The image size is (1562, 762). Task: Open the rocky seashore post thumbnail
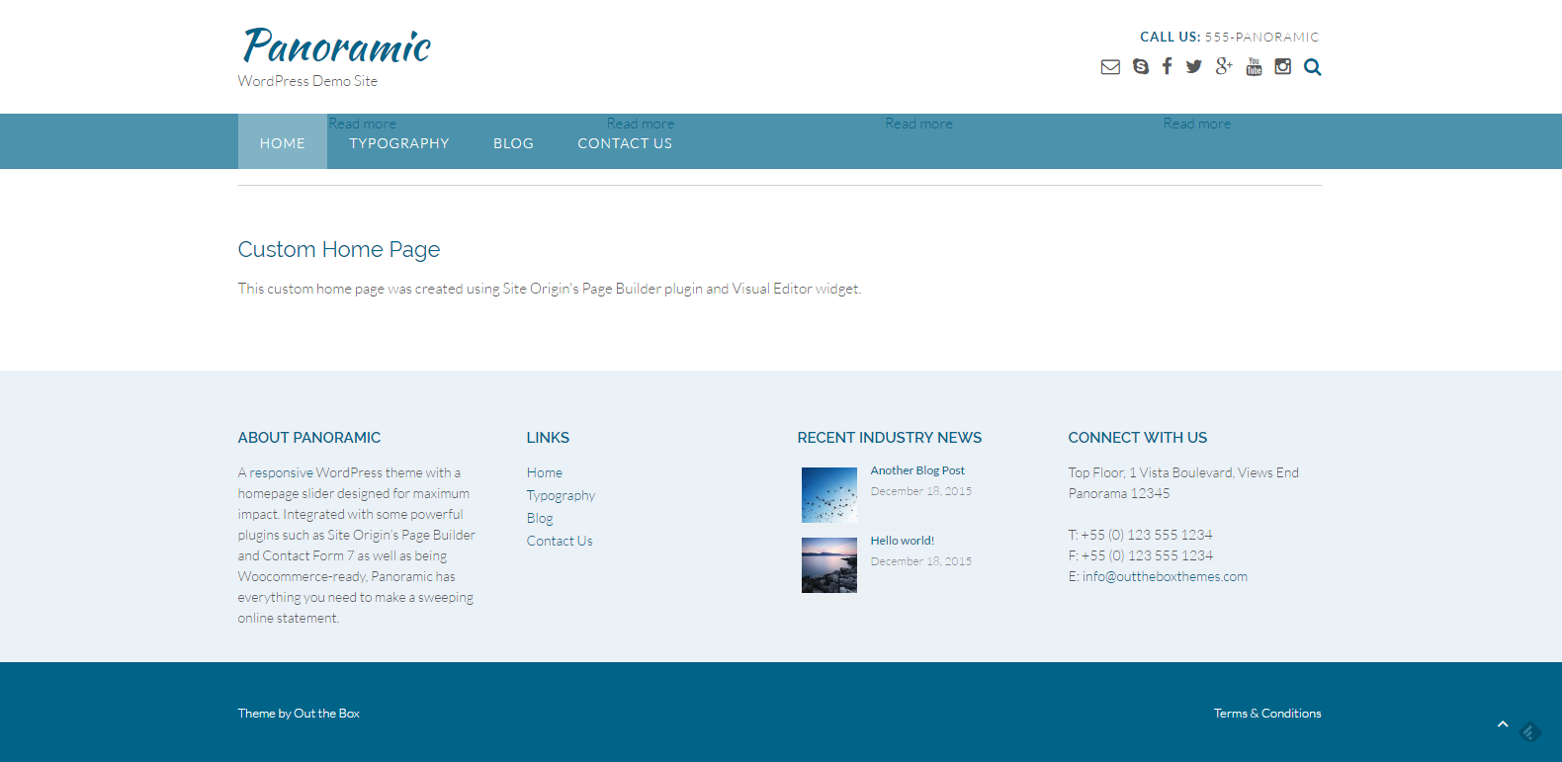(828, 565)
